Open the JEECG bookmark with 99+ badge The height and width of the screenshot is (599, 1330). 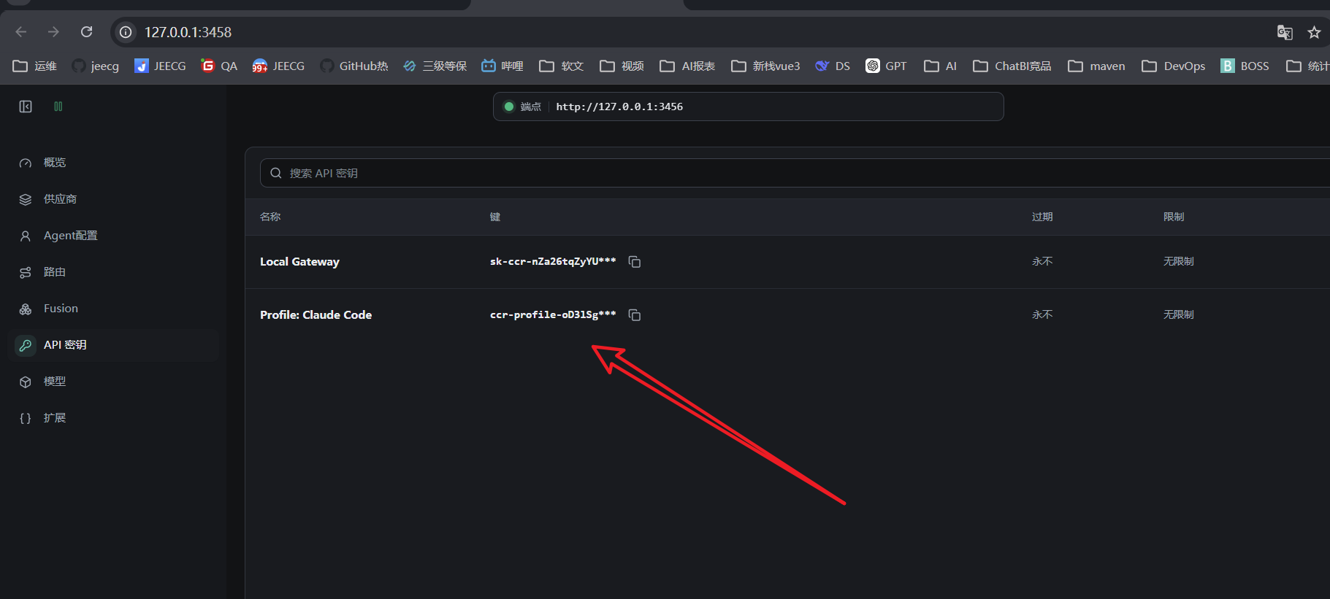(278, 66)
